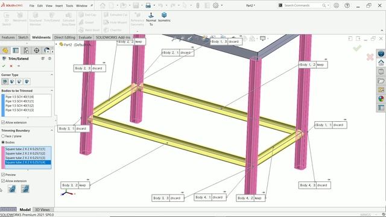Click the Trim/Extend detailed preview icon
This screenshot has height=217, width=386.
click(43, 58)
